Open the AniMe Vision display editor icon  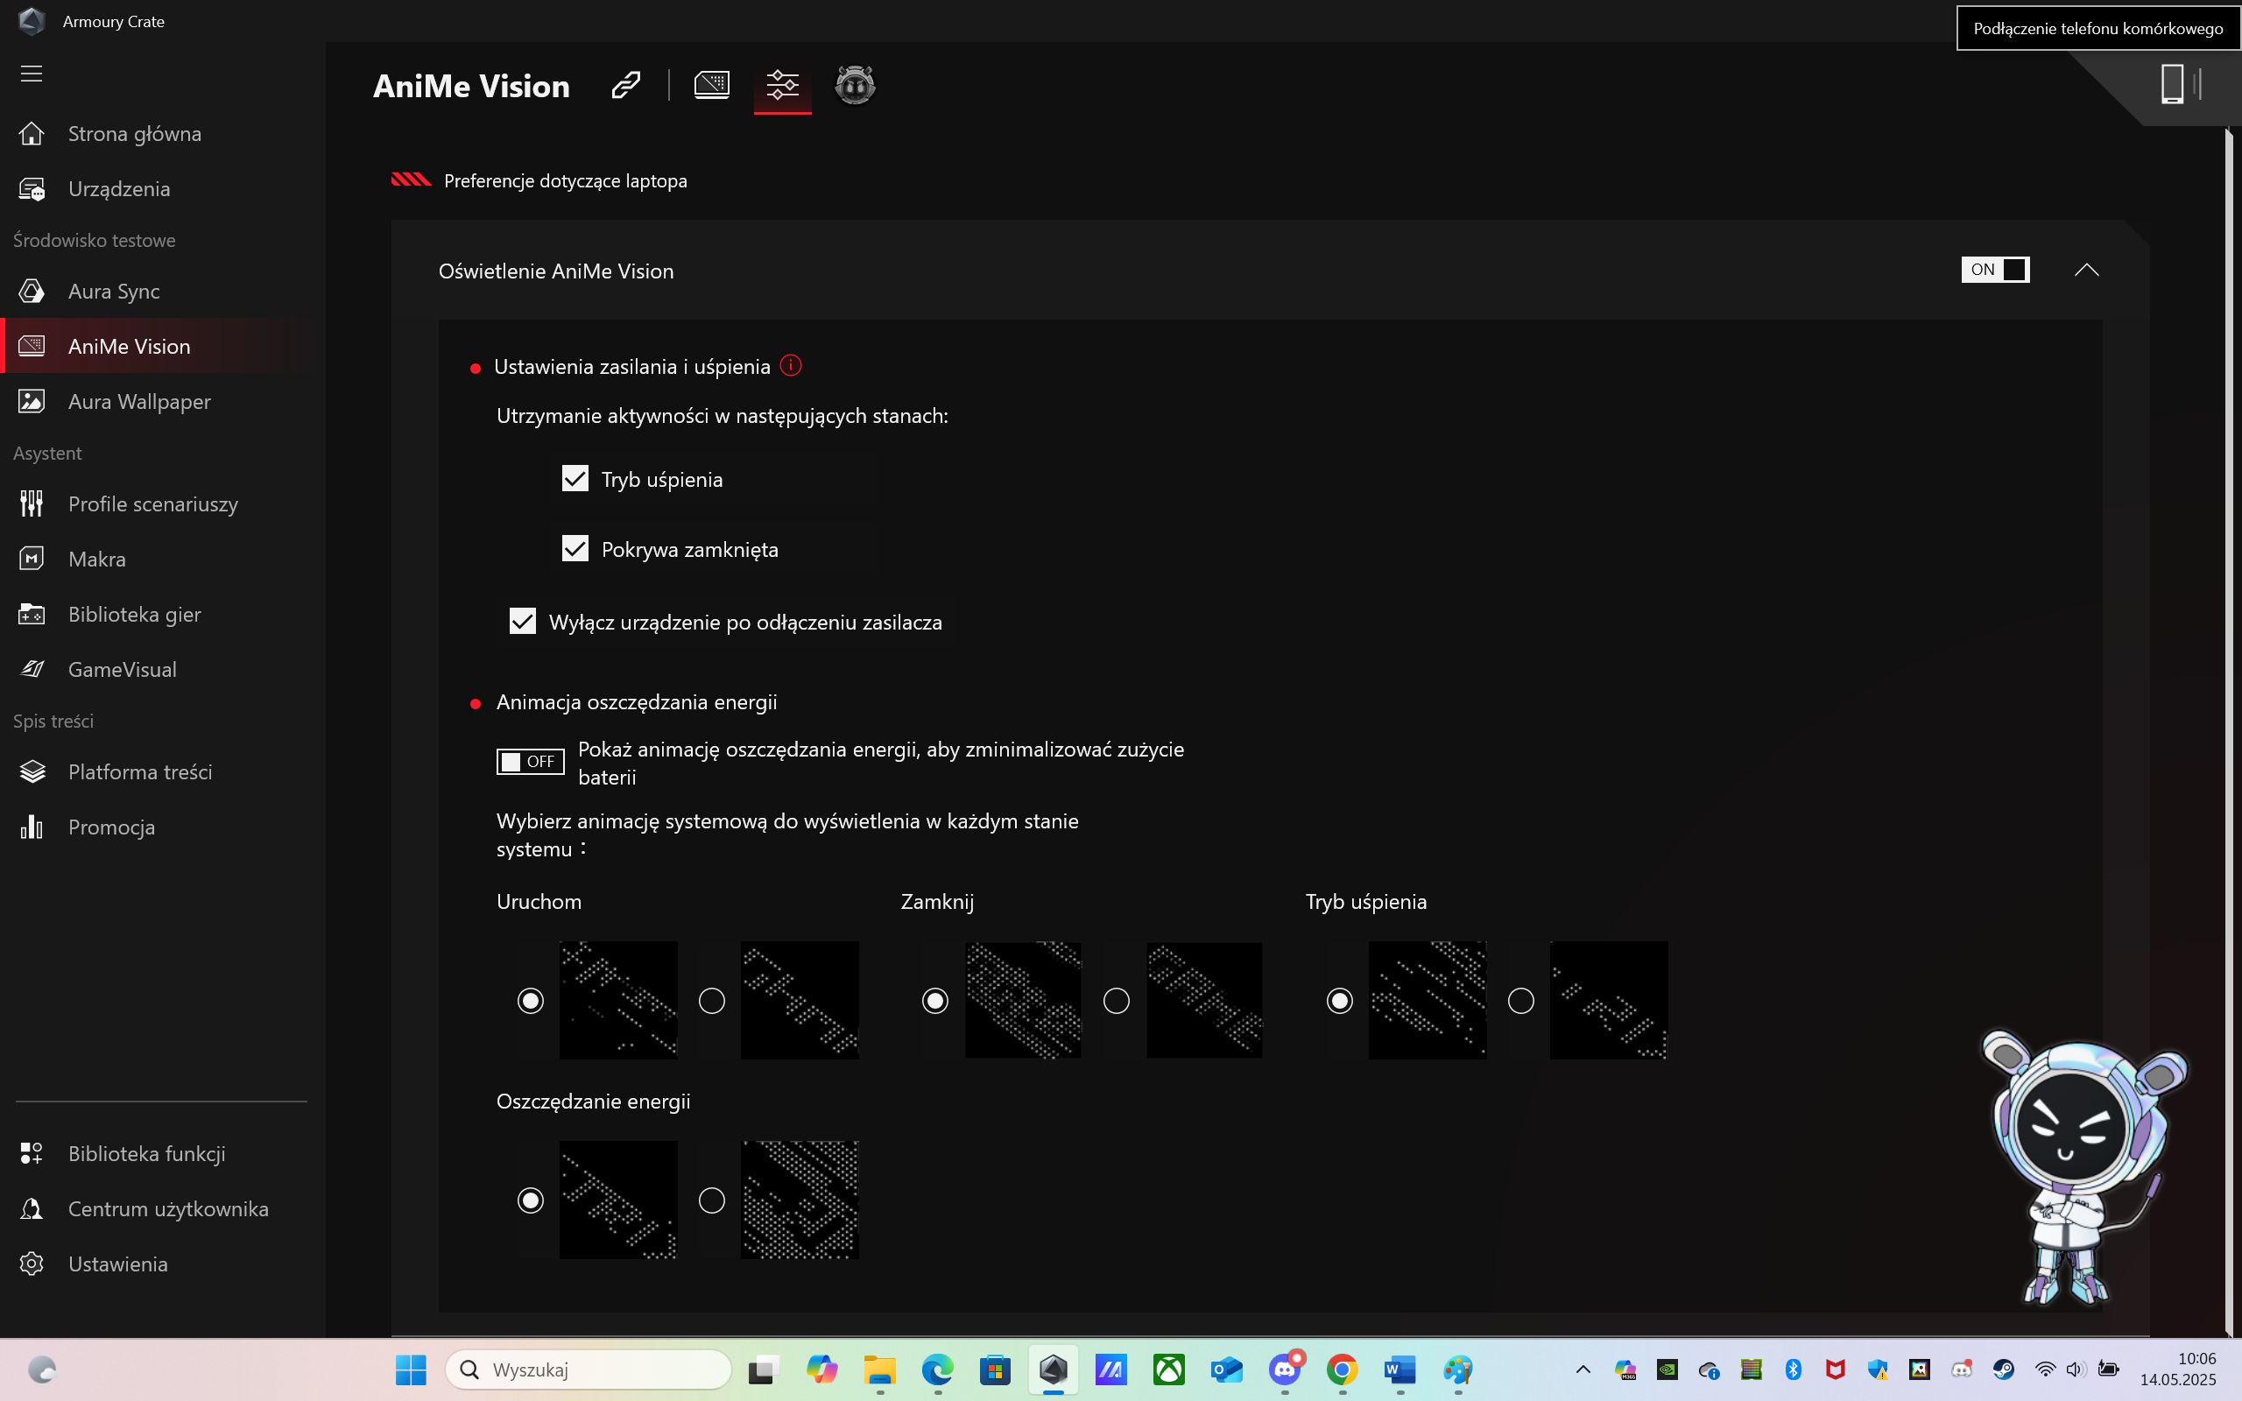click(711, 85)
